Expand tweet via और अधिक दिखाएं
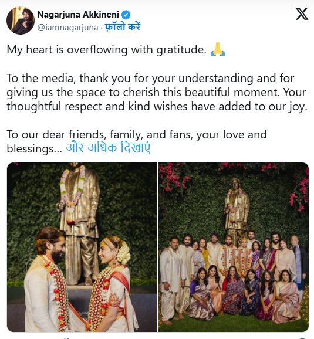This screenshot has height=339, width=314. 108,148
